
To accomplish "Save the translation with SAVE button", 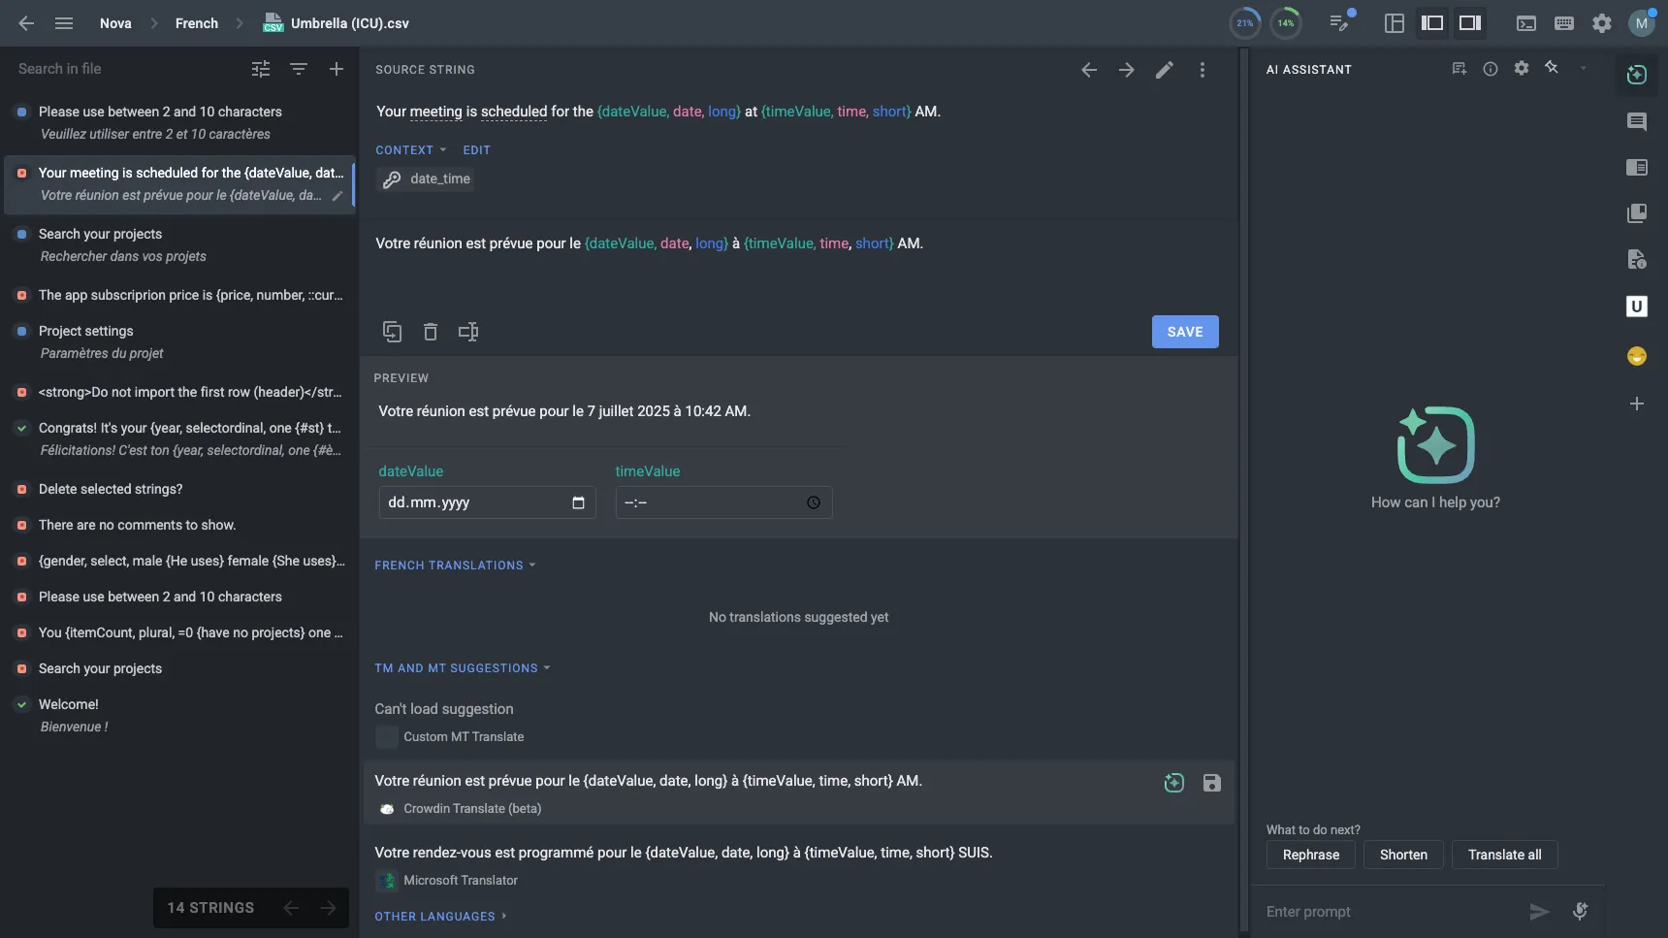I will tap(1184, 332).
